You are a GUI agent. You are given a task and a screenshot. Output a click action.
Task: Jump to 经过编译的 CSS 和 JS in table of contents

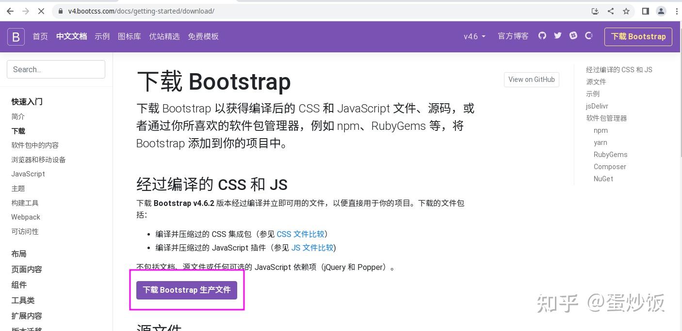(619, 70)
